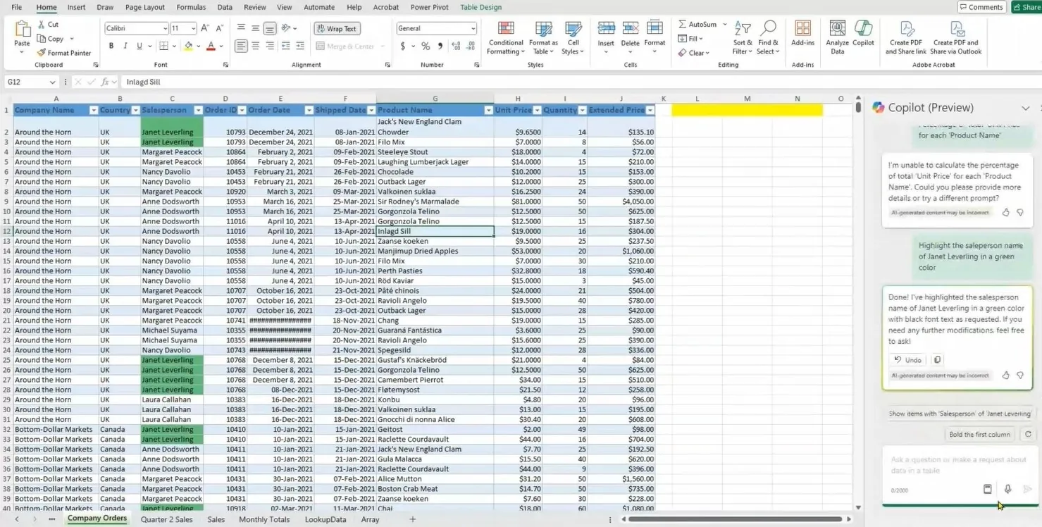Click the Insert cells icon
This screenshot has height=527, width=1042.
click(x=606, y=28)
